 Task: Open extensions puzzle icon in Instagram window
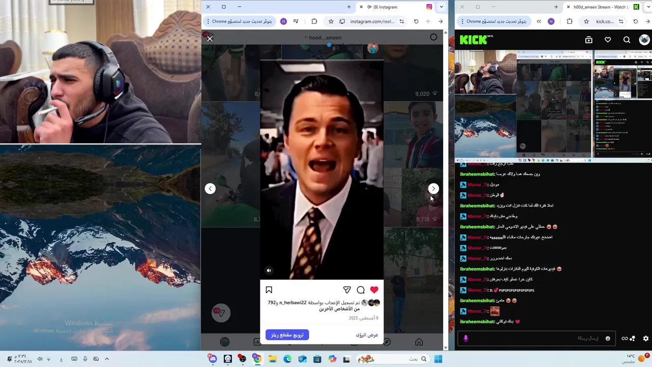coord(314,21)
